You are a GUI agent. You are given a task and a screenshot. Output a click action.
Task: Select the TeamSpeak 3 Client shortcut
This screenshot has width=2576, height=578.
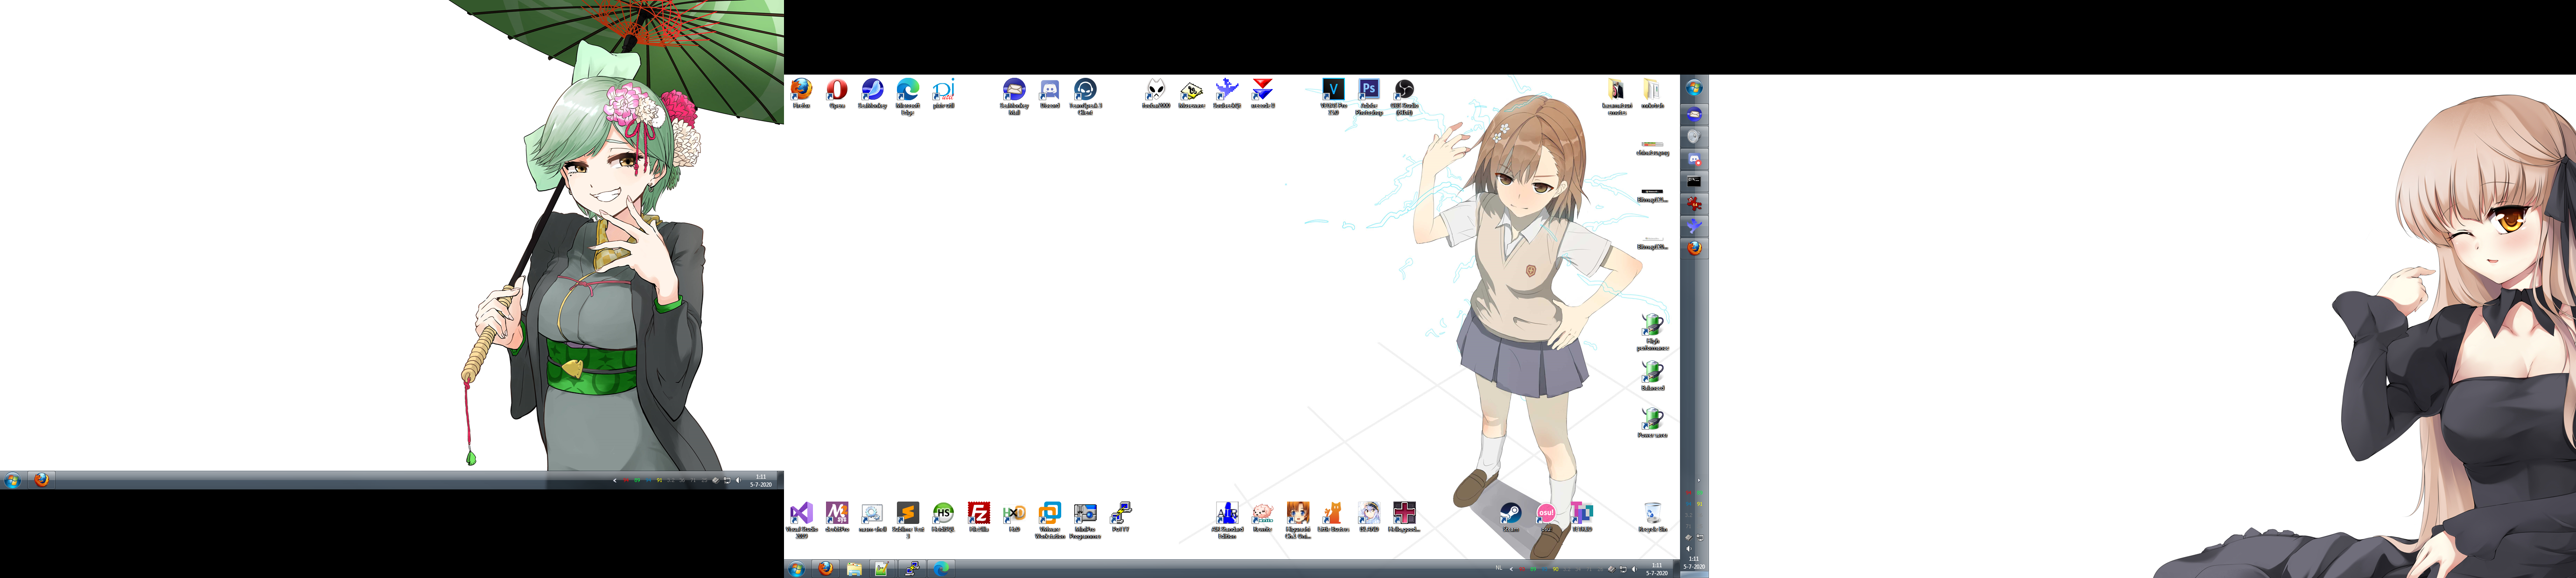[1085, 97]
